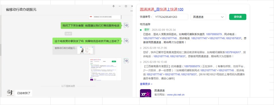The width and height of the screenshot is (274, 105).
Task: Click the 物流追踪 heading
Action: coord(145,24)
